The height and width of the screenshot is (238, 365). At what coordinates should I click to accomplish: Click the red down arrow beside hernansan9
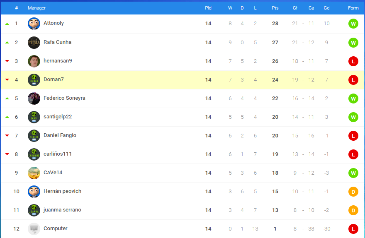click(7, 61)
